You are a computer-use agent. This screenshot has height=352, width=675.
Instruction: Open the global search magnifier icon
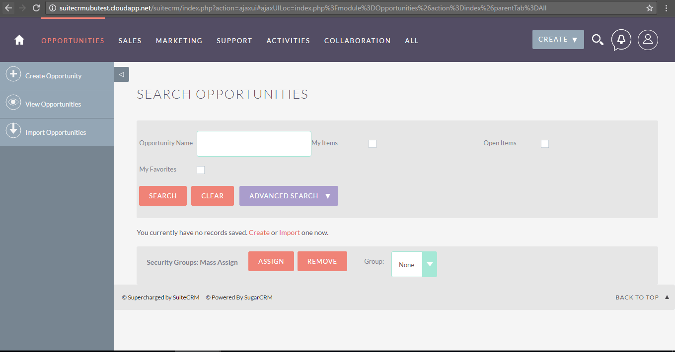(x=598, y=40)
